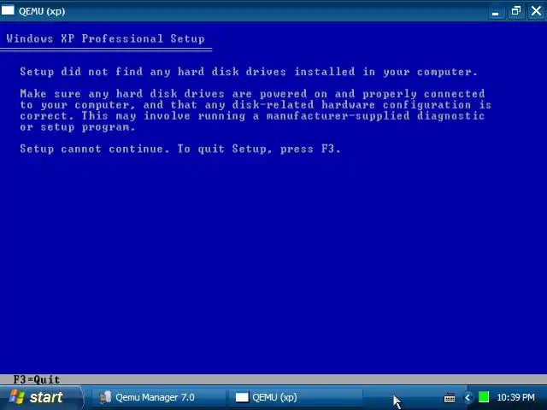Click the Qemu Manager icon in taskbar
This screenshot has height=410, width=547.
[105, 397]
